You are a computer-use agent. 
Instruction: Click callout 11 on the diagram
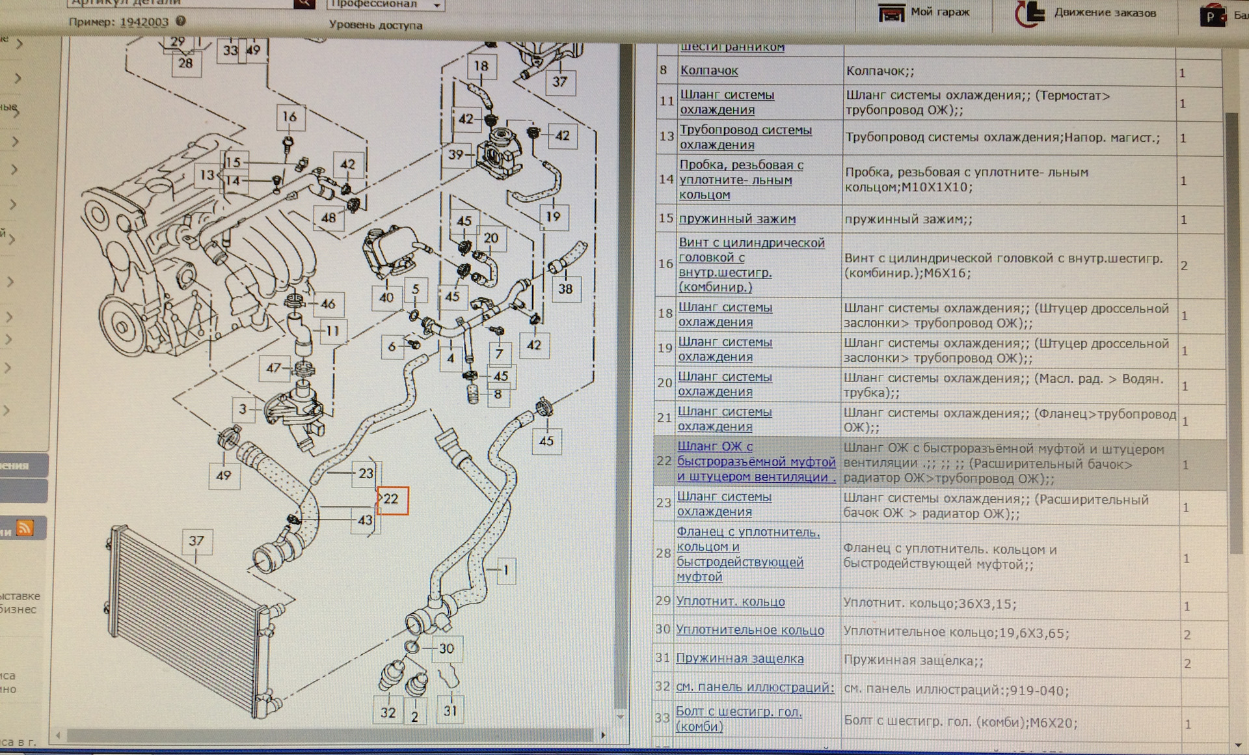(333, 331)
